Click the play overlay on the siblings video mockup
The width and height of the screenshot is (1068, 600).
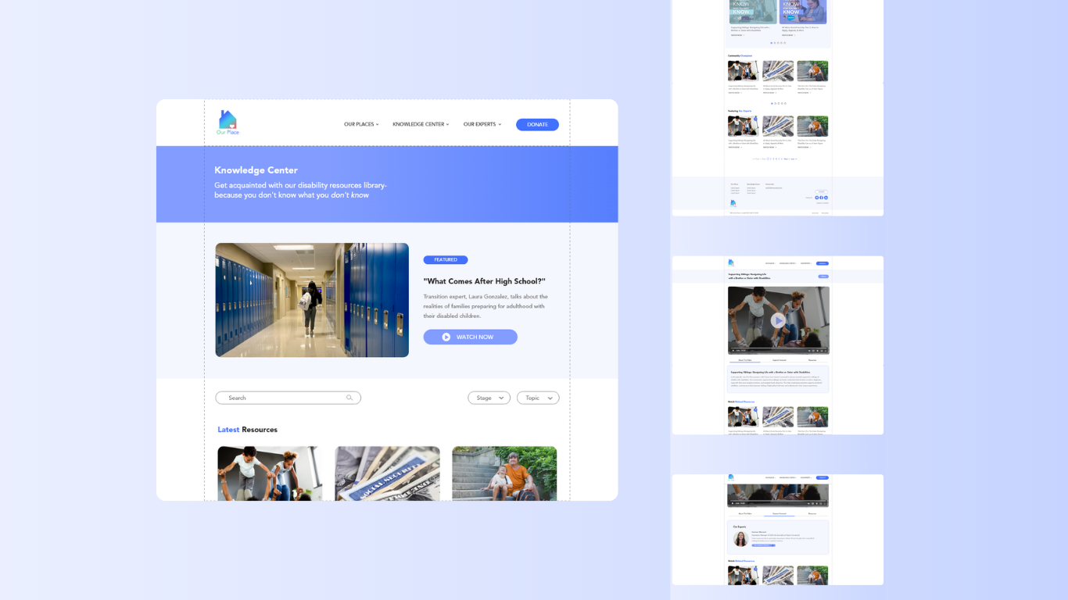coord(778,320)
